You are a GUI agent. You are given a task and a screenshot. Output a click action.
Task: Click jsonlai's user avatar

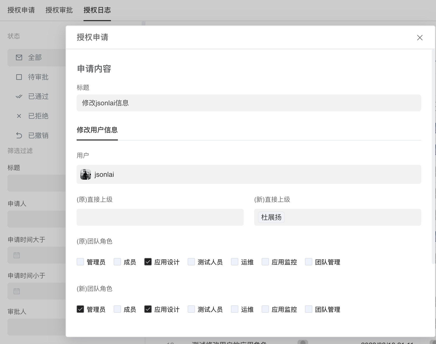coord(86,174)
